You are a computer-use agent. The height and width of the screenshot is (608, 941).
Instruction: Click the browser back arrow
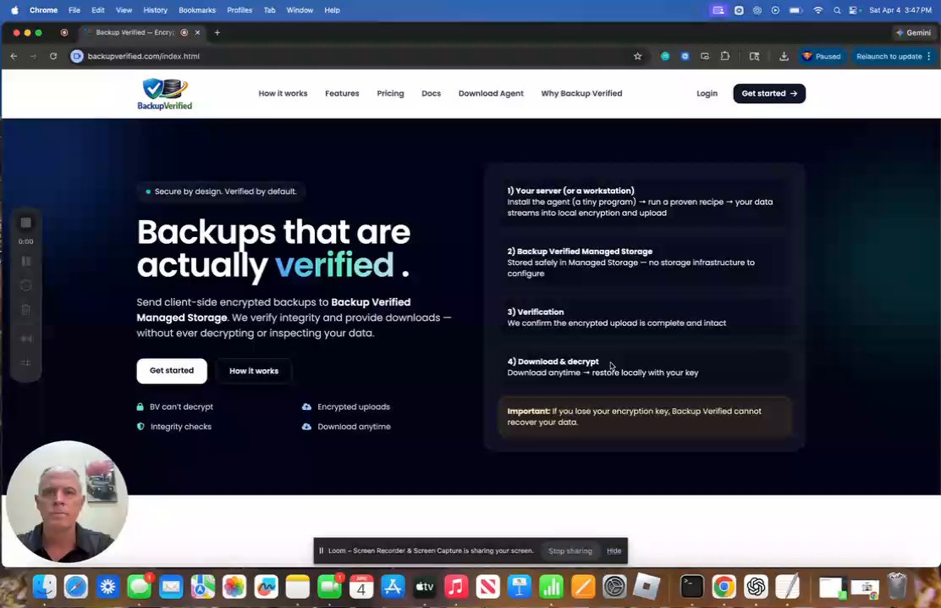[x=14, y=56]
